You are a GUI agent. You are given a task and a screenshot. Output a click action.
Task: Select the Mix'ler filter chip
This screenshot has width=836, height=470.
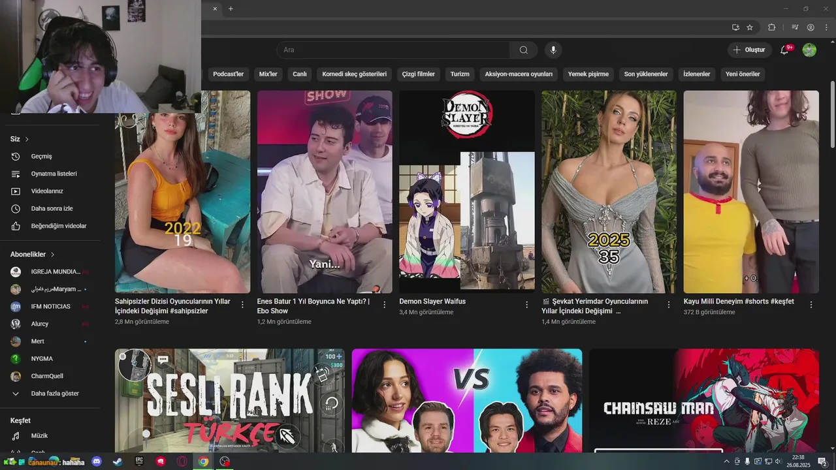[x=268, y=74]
